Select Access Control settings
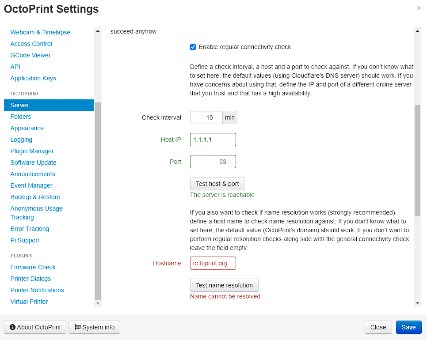Viewport: 427px width, 340px height. (x=31, y=44)
